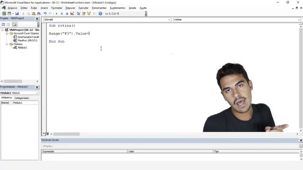Select Microsoft Excel Objetos folder

pyautogui.click(x=26, y=34)
